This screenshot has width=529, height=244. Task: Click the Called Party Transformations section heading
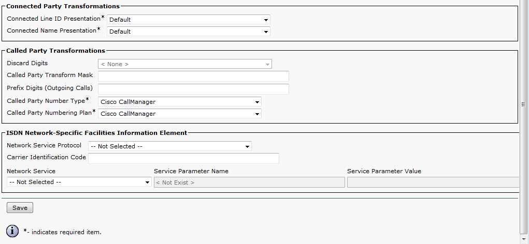(x=55, y=51)
